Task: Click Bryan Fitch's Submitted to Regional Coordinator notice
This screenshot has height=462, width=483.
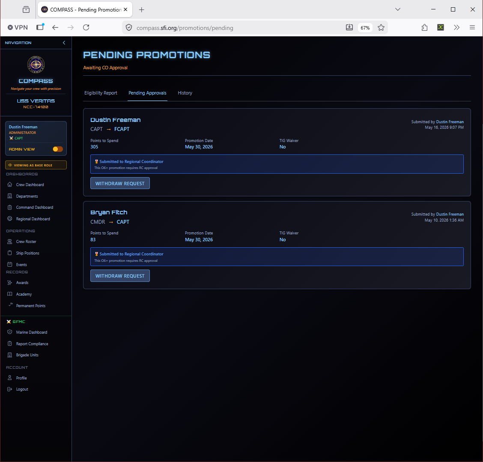Action: coord(277,257)
